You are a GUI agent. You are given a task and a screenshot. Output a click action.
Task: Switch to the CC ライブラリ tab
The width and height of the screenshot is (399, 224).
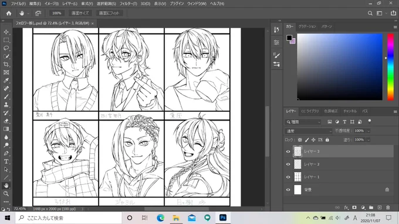coord(310,111)
